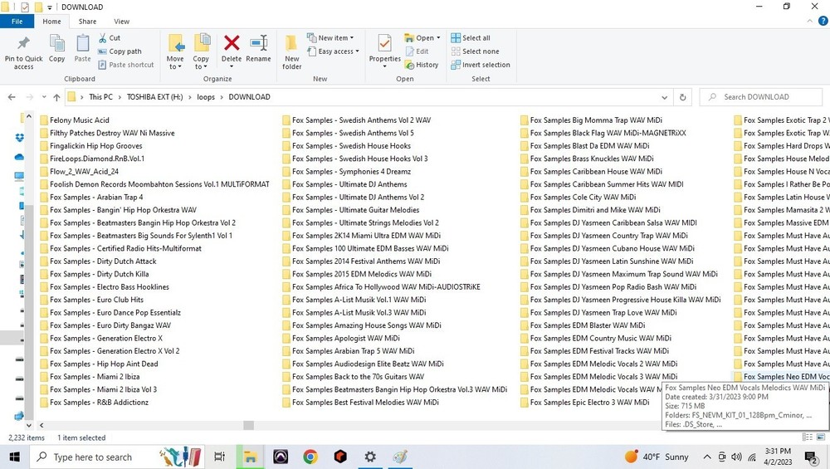
Task: Create a New folder from ribbon
Action: pyautogui.click(x=291, y=51)
